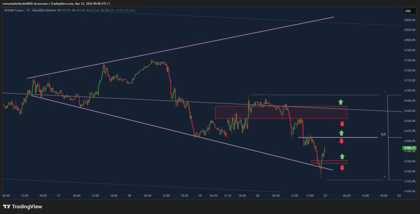Click the Mar 22, 2026 09:08 UTC+1 timestamp
Viewport: 420px width, 214px height.
(92, 4)
